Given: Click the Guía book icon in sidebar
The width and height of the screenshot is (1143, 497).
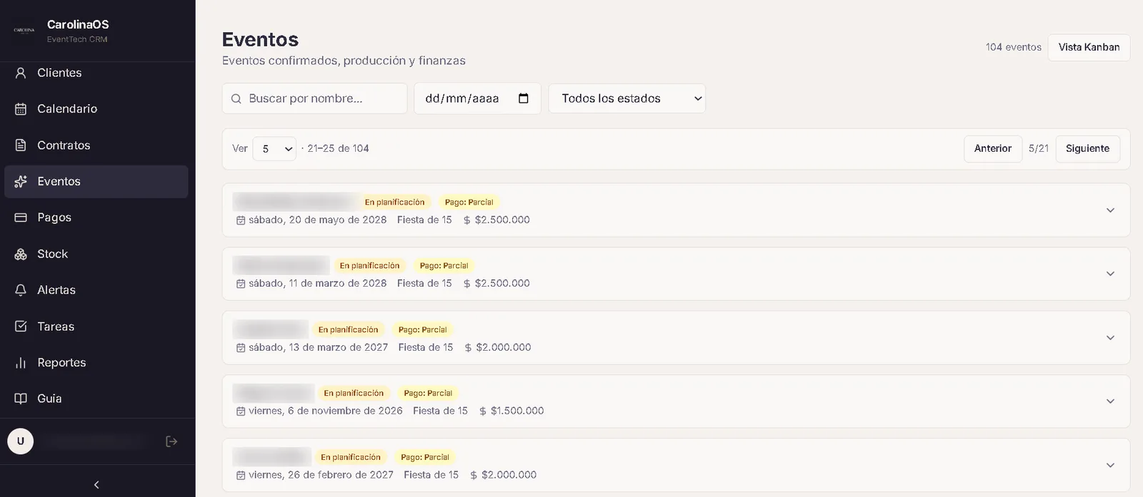Looking at the screenshot, I should point(21,399).
